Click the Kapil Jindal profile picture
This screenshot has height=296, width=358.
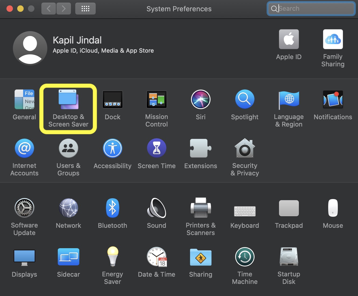(x=30, y=48)
